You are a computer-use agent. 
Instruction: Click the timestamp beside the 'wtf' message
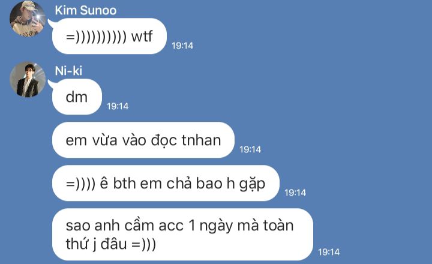(x=182, y=46)
